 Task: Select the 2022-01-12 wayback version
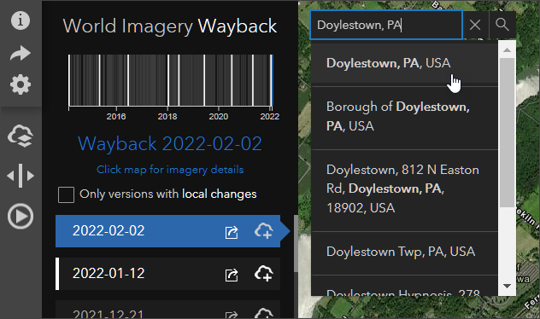pyautogui.click(x=167, y=274)
